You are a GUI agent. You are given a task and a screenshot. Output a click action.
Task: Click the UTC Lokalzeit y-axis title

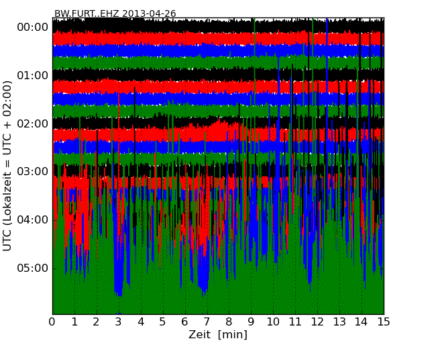click(x=7, y=166)
